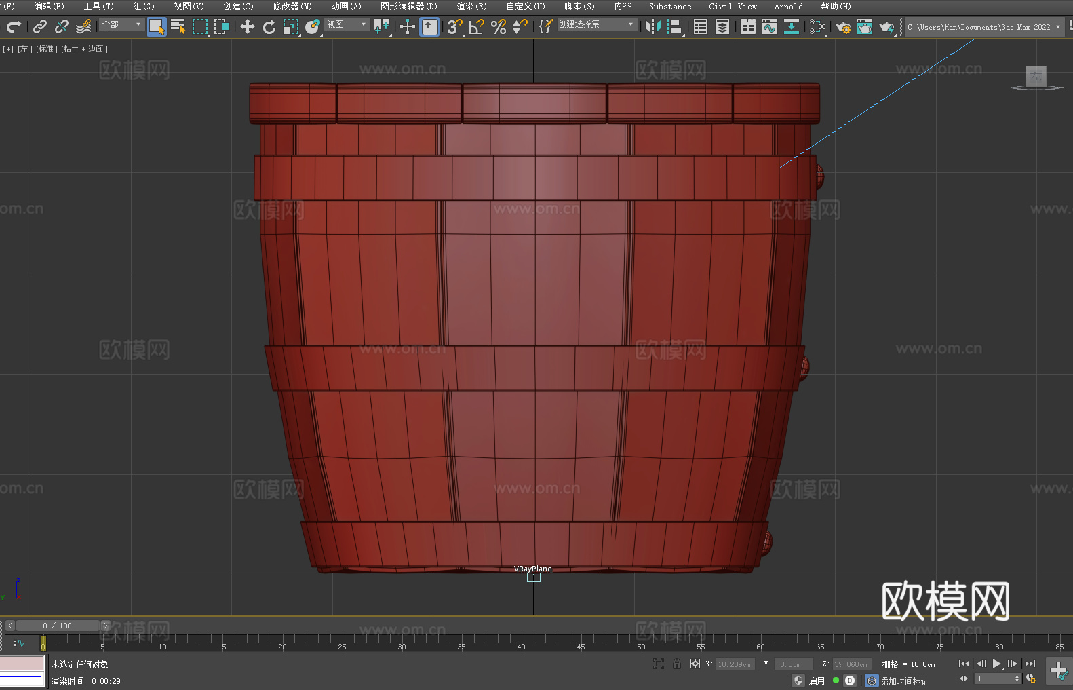Click the toolbar icon right of Curve Editor
The image size is (1073, 690).
[792, 26]
